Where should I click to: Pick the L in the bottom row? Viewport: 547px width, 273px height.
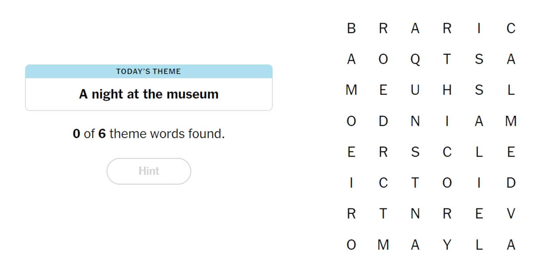pyautogui.click(x=479, y=245)
